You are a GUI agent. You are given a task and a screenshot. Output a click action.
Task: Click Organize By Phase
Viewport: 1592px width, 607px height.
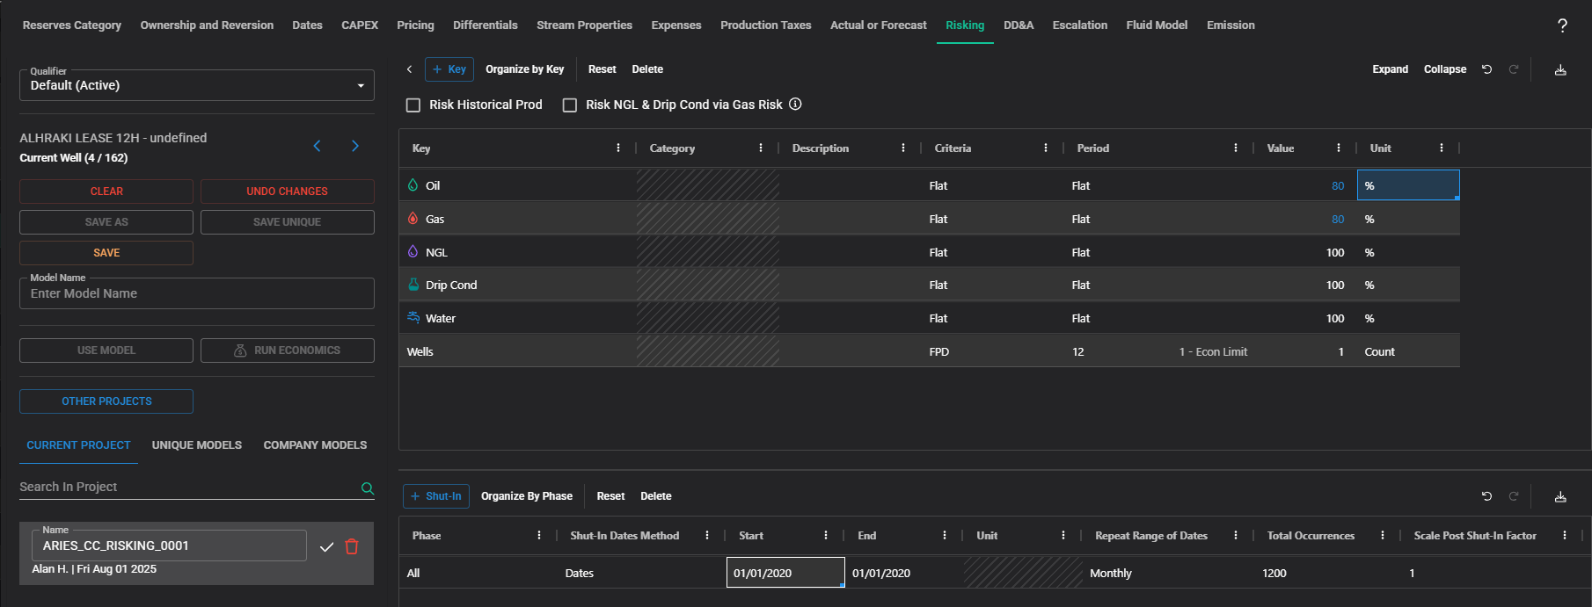527,496
